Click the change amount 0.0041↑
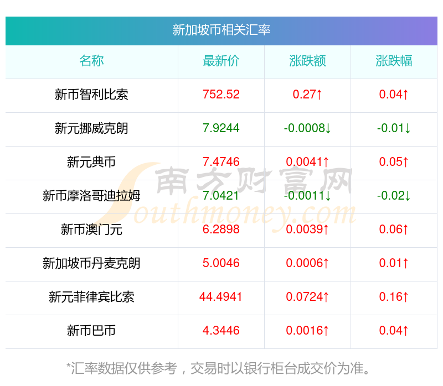Screen dimensions: 443x386 307,162
